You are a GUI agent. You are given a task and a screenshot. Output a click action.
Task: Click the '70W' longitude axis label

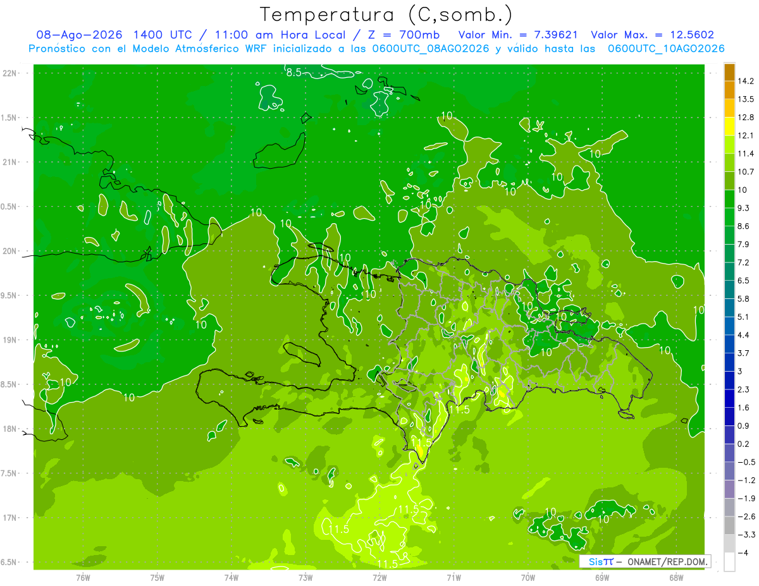pyautogui.click(x=528, y=578)
